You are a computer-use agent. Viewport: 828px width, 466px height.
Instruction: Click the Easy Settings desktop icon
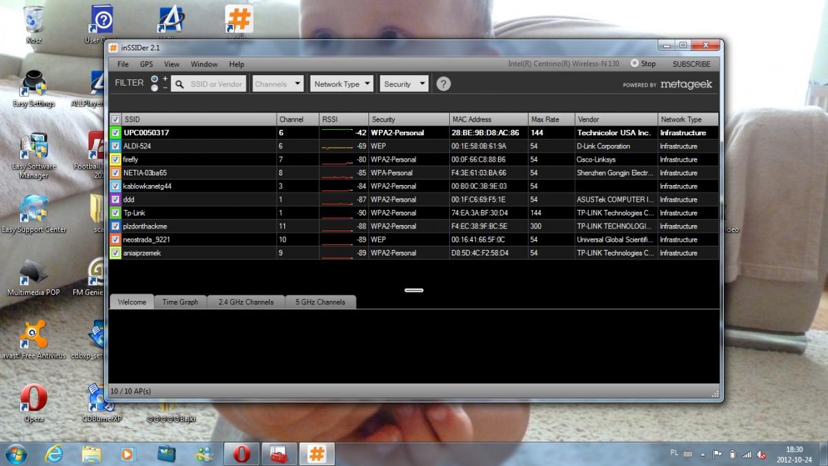click(x=33, y=89)
